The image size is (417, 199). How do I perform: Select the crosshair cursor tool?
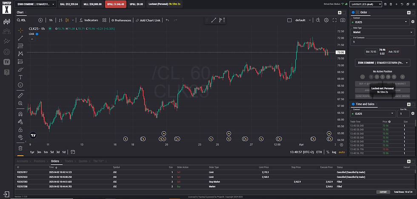point(20,30)
